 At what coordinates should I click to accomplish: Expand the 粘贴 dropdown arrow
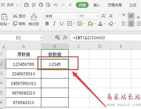[x=8, y=24]
